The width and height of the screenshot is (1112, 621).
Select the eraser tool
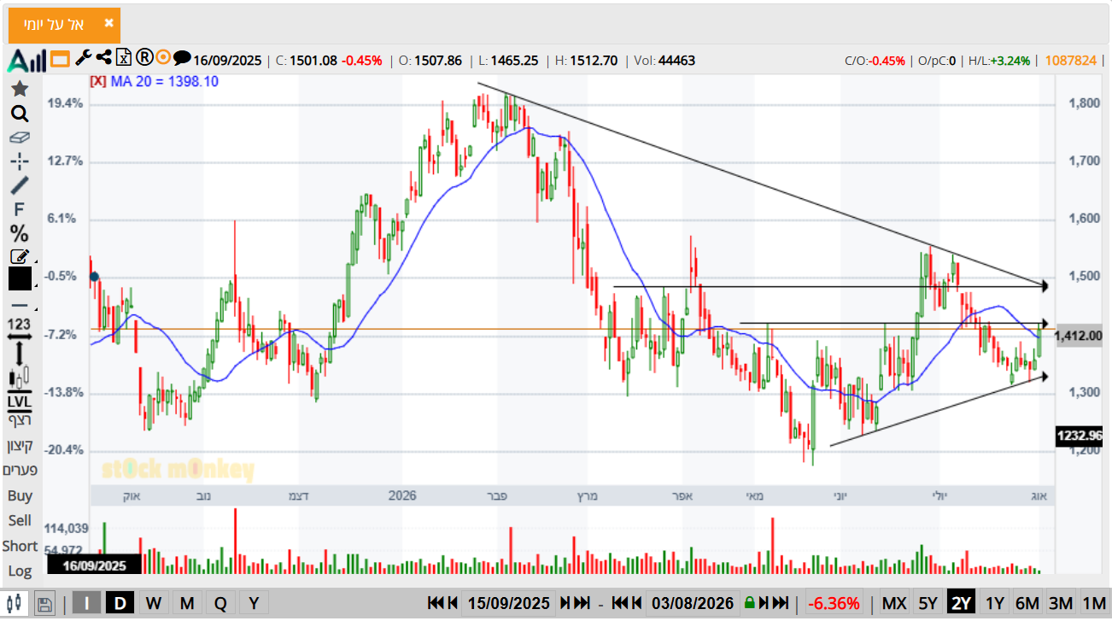pyautogui.click(x=20, y=137)
